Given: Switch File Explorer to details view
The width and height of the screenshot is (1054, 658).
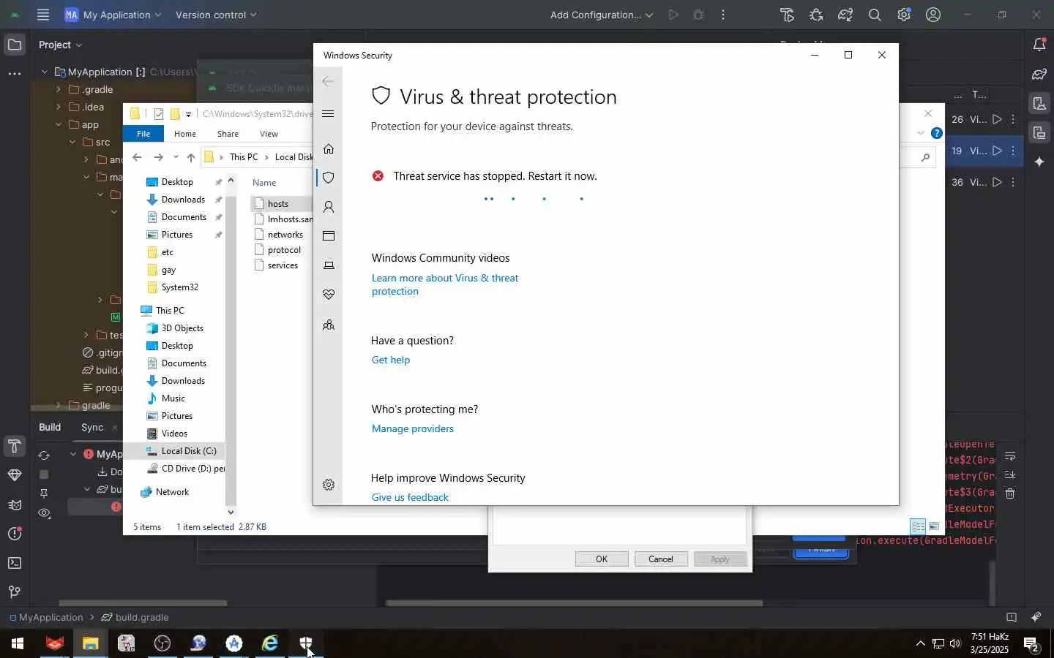Looking at the screenshot, I should click(918, 526).
